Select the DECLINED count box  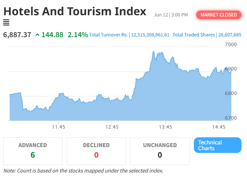point(96,151)
